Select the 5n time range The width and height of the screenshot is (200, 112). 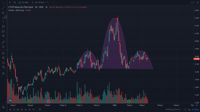29,110
